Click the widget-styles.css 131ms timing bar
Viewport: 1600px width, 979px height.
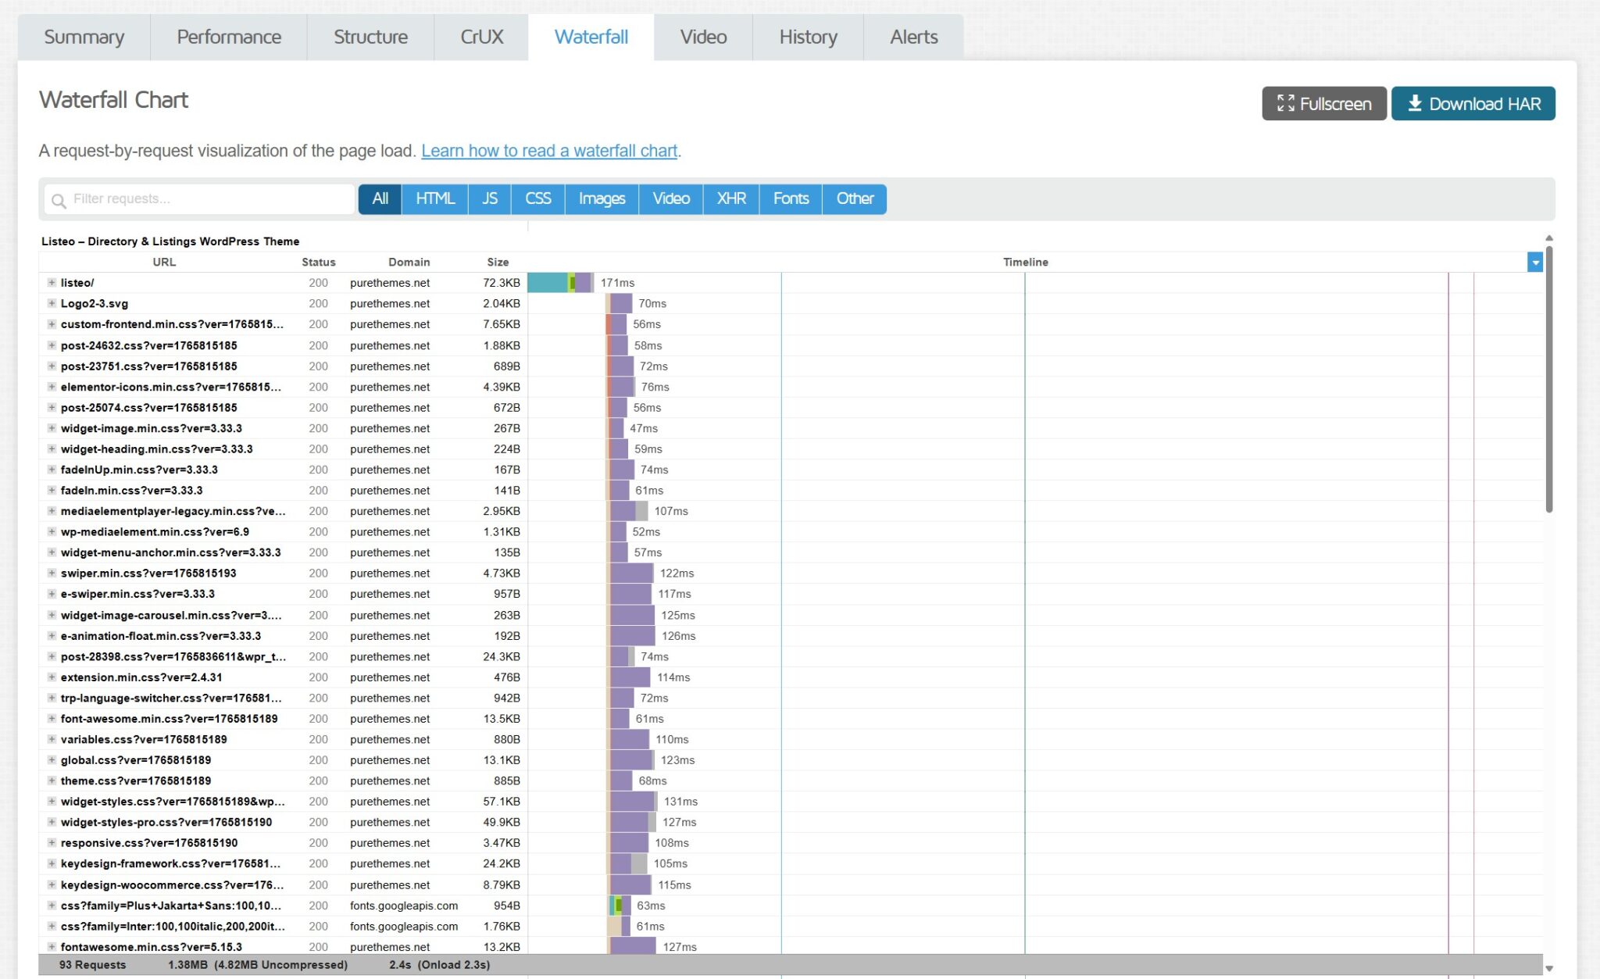tap(634, 801)
